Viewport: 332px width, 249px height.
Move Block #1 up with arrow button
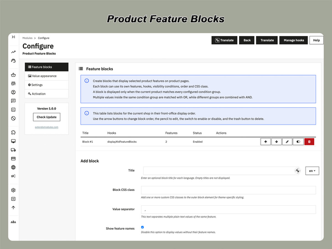pyautogui.click(x=266, y=142)
